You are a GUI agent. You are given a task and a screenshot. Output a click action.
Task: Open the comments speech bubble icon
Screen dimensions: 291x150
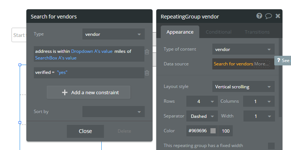coord(268,16)
